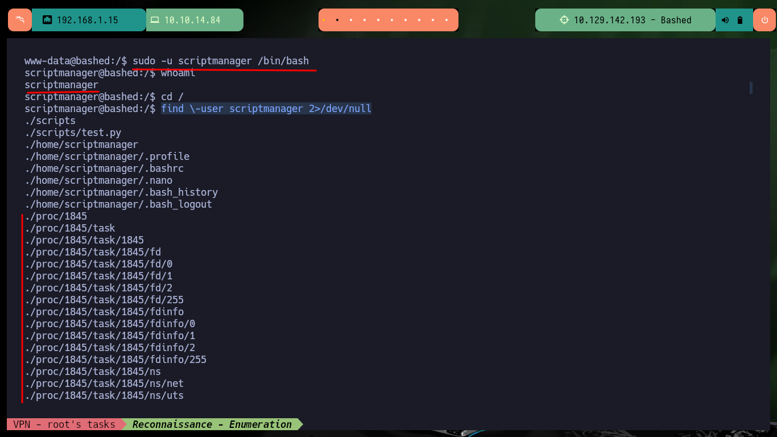Click the 10.129.142.193 - Bashed target label
The image size is (777, 437).
coord(633,20)
